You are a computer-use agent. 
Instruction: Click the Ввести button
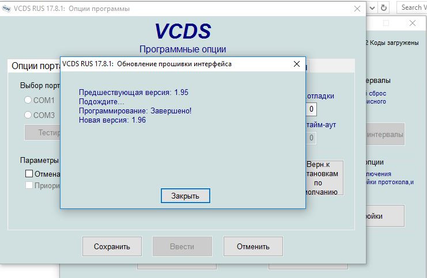pyautogui.click(x=182, y=246)
